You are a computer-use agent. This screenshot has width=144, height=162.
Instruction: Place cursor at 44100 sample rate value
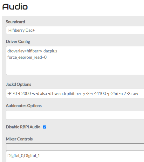coord(100,94)
